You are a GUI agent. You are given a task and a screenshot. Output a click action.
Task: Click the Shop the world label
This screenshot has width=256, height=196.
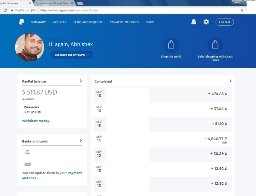click(171, 57)
